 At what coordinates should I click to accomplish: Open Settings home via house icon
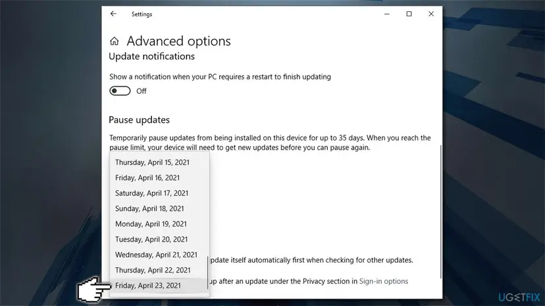[115, 41]
